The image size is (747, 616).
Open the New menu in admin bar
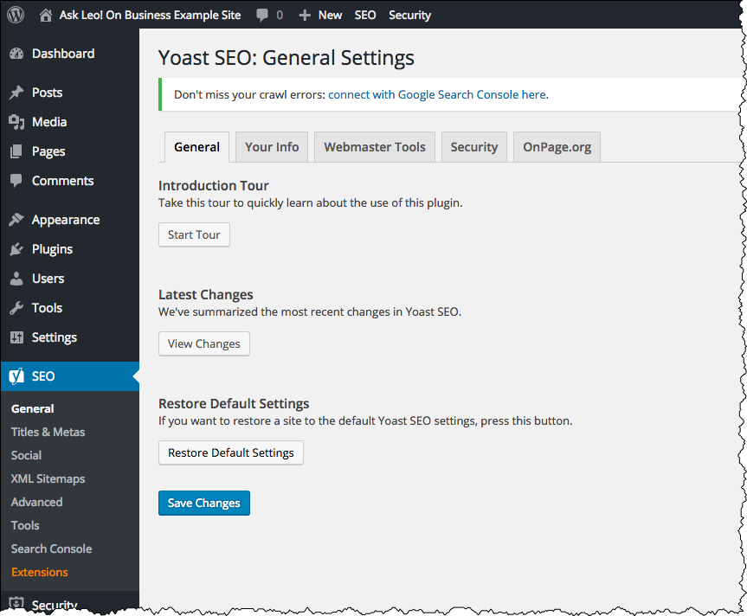tap(330, 16)
